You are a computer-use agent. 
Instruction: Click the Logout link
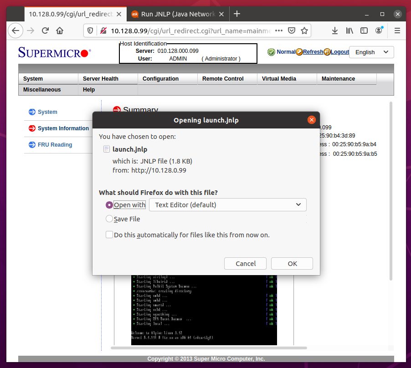coord(340,52)
